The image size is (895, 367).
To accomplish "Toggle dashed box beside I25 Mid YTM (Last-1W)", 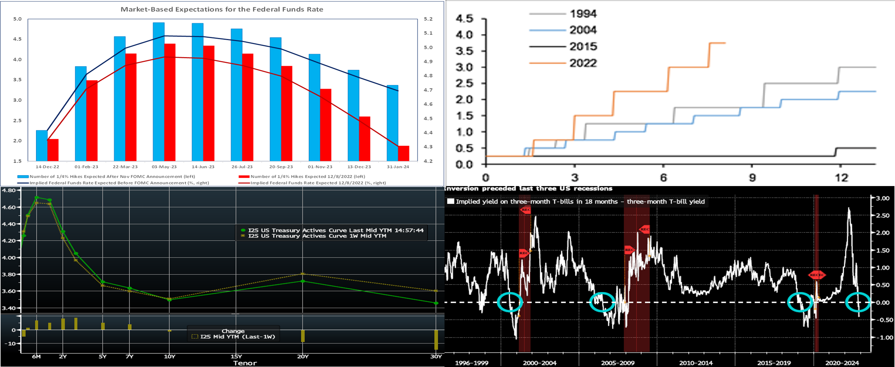I will 195,337.
